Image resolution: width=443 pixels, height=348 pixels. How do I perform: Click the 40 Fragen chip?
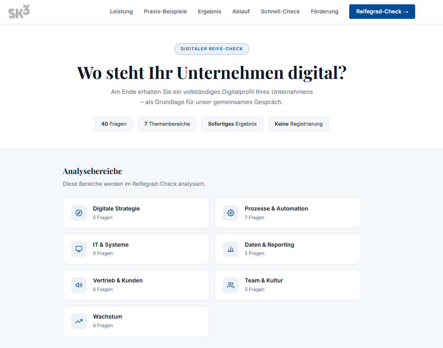pos(114,124)
